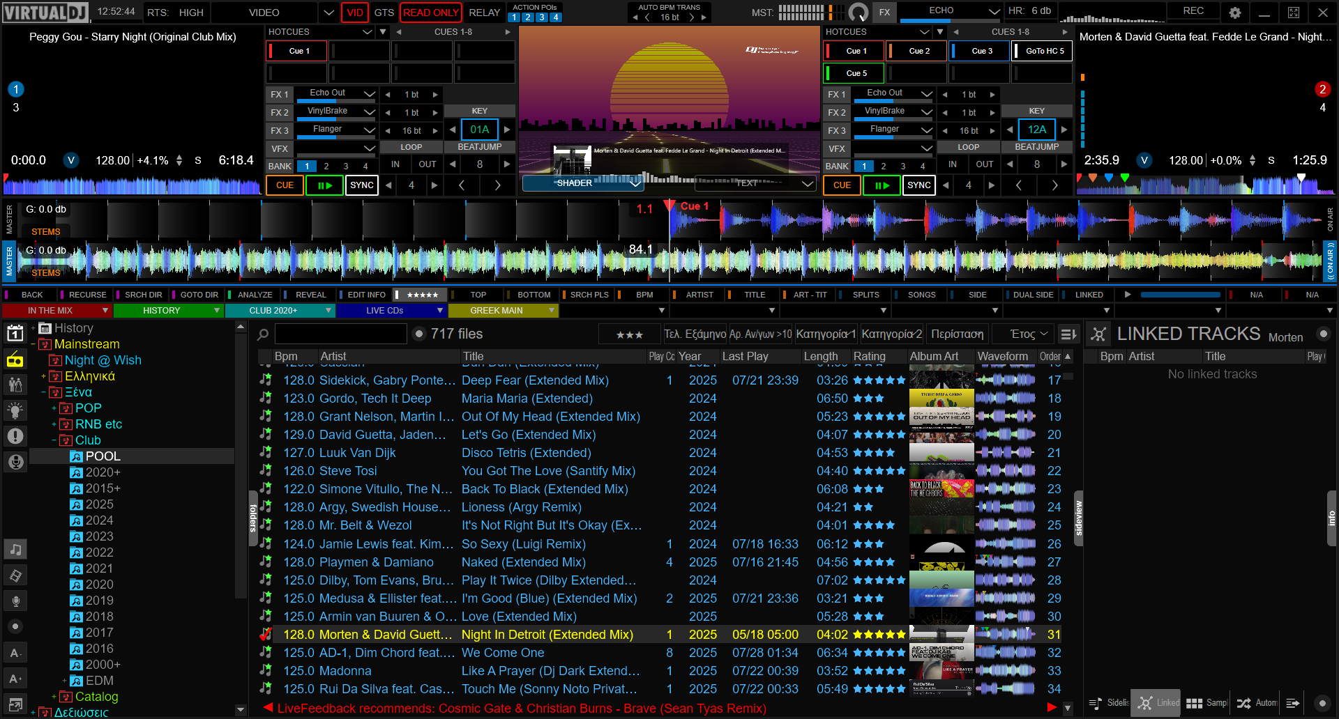Adjust the master volume knob
The width and height of the screenshot is (1339, 719).
coord(858,13)
